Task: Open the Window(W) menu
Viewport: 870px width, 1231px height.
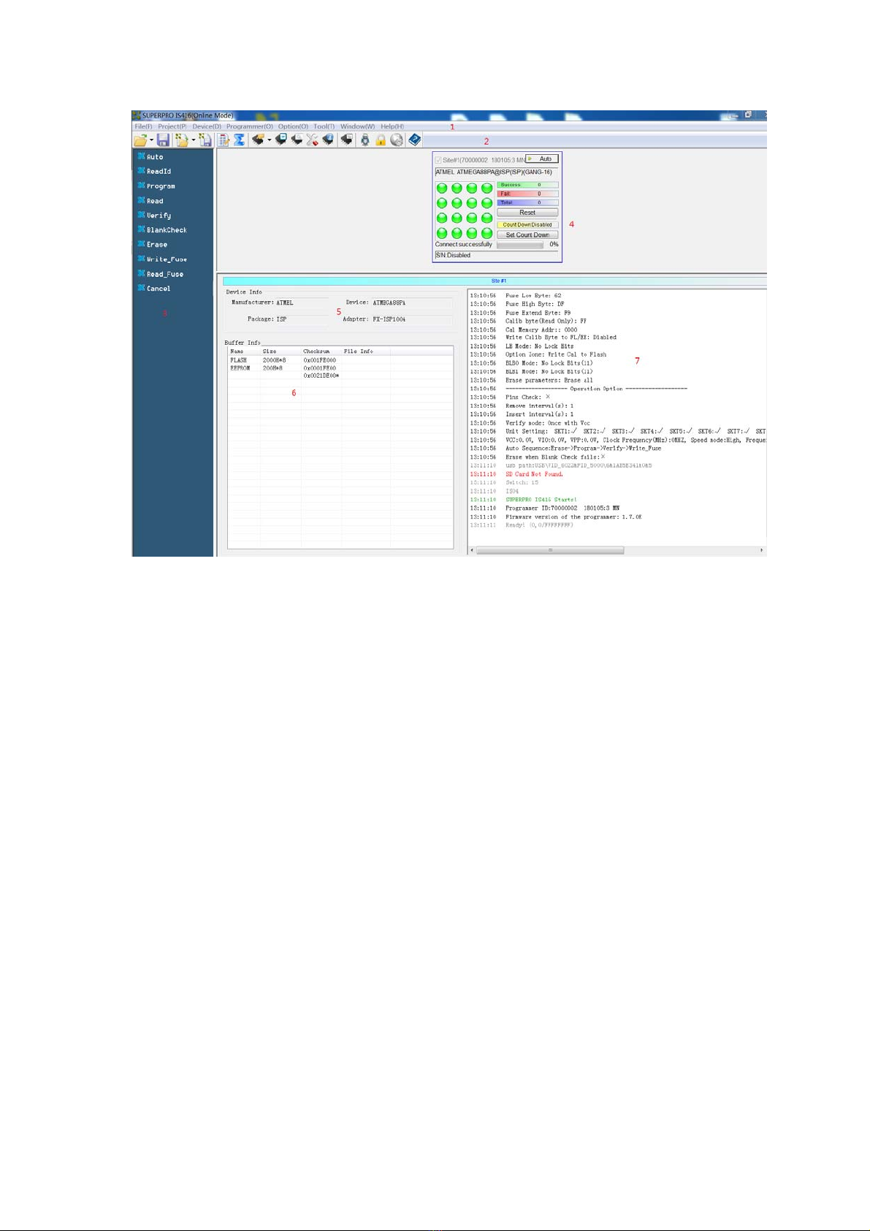Action: click(357, 126)
